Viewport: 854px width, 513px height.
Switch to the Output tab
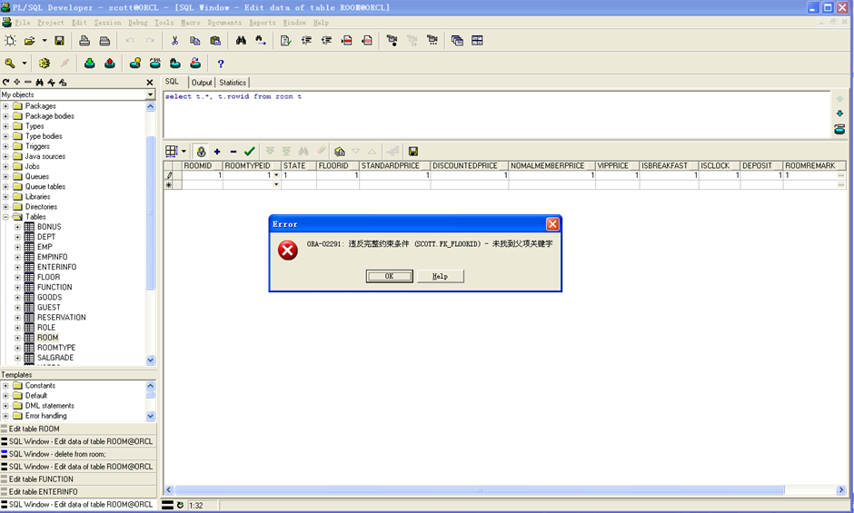pos(202,83)
